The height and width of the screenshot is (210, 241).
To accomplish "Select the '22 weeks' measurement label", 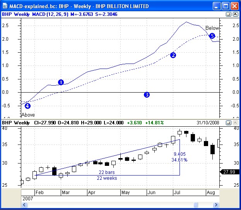I will (x=107, y=178).
